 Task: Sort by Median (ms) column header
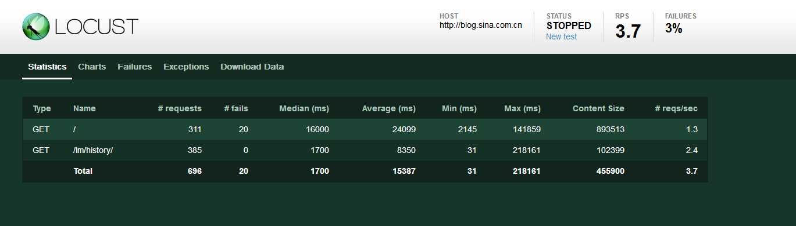tap(304, 108)
